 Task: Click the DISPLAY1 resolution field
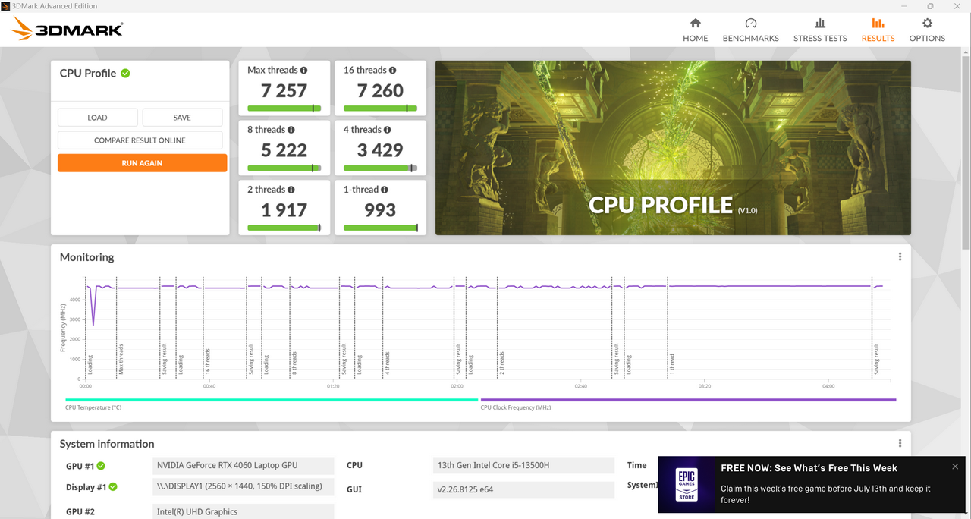coord(243,486)
